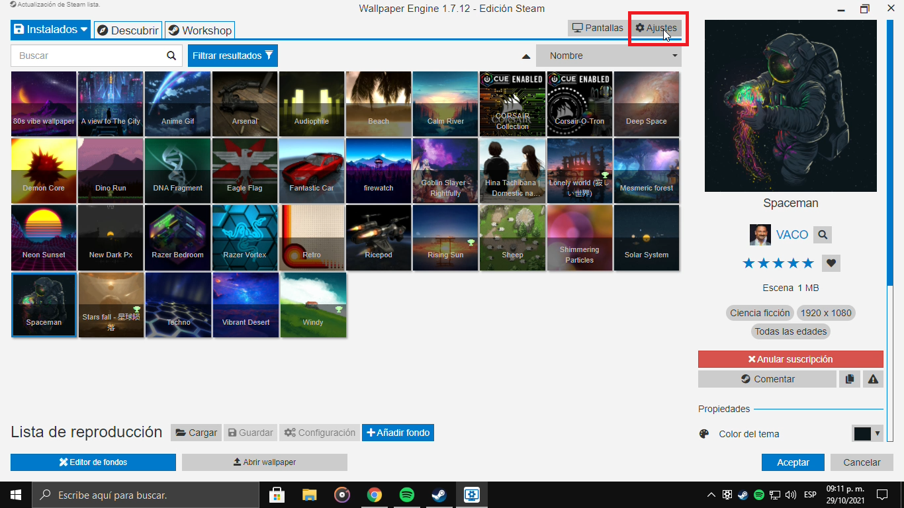904x508 pixels.
Task: Select the 80s vibe wallpaper thumbnail
Action: 44,104
